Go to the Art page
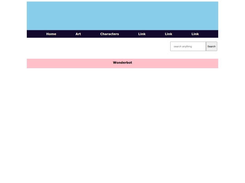245x183 pixels. click(x=78, y=34)
